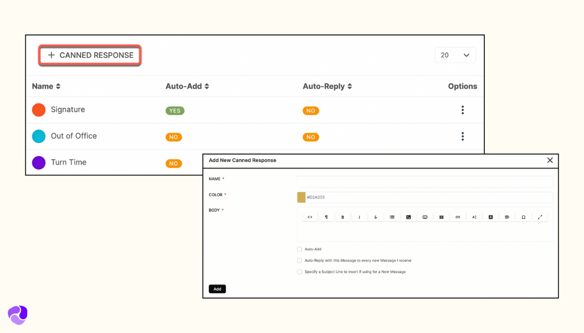The image size is (584, 333).
Task: Insert a link in the body editor
Action: (x=457, y=217)
